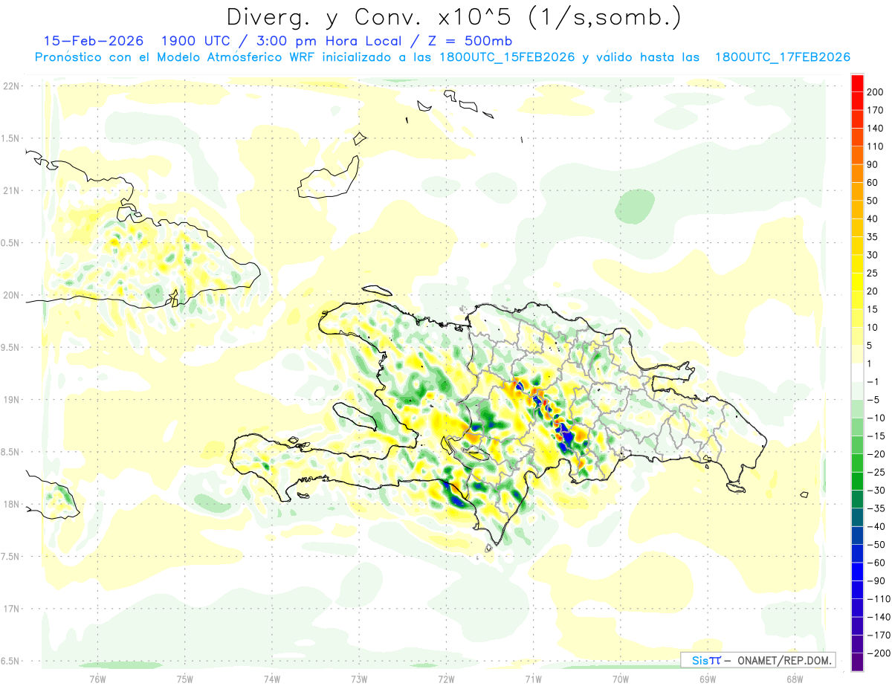Image resolution: width=892 pixels, height=689 pixels.
Task: Click the '68W' longitude label
Action: click(795, 679)
